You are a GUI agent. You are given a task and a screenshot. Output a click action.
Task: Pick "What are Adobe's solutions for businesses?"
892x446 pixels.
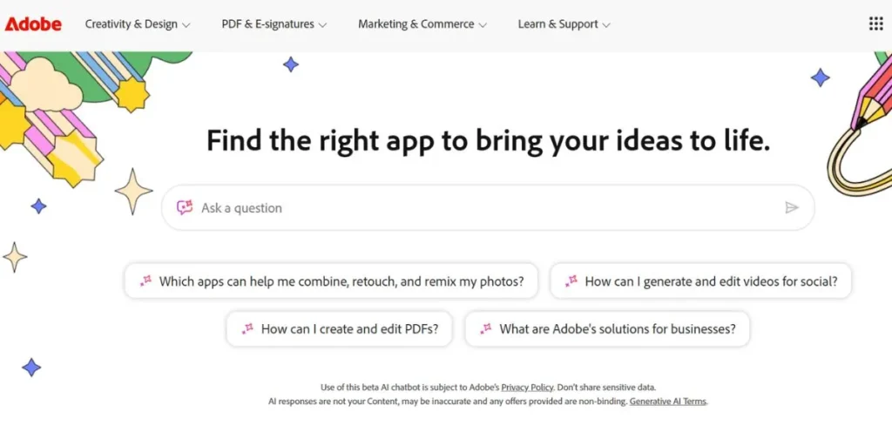point(617,329)
